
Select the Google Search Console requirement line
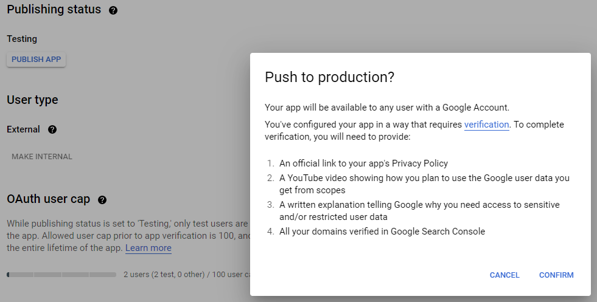pyautogui.click(x=382, y=232)
